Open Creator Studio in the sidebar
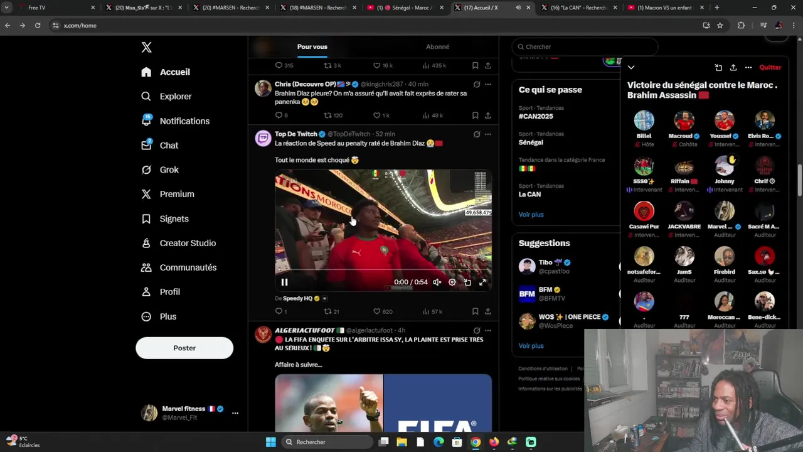803x452 pixels. pyautogui.click(x=179, y=243)
